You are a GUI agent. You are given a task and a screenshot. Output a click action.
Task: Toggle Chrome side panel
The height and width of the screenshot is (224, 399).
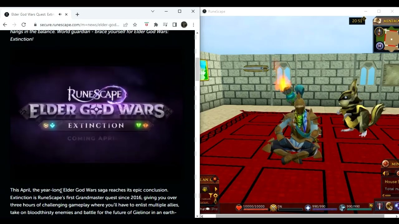tap(175, 25)
